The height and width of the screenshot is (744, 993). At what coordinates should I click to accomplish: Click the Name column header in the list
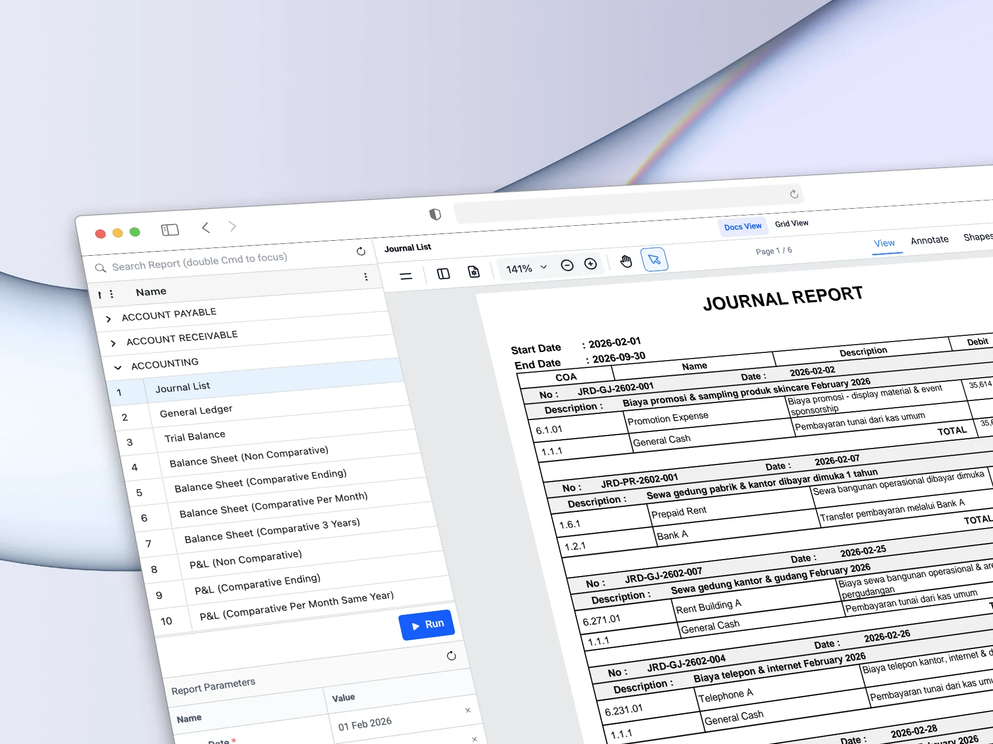tap(151, 291)
